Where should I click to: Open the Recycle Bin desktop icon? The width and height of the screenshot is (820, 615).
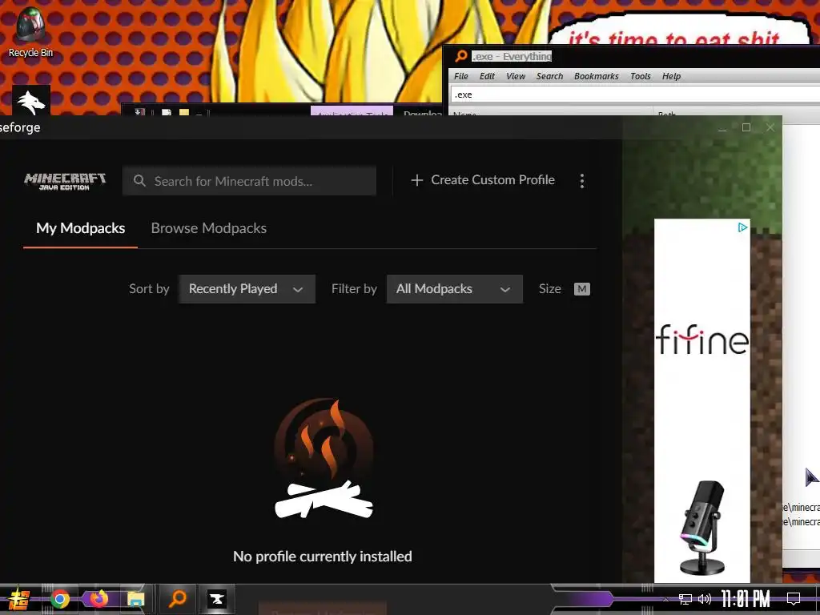pos(30,31)
